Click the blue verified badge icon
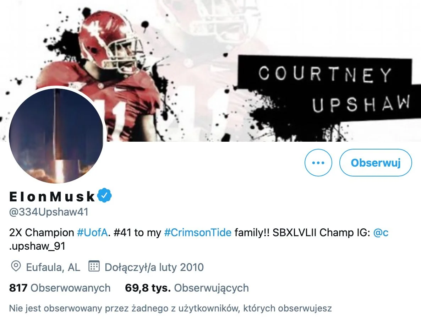 coord(104,196)
